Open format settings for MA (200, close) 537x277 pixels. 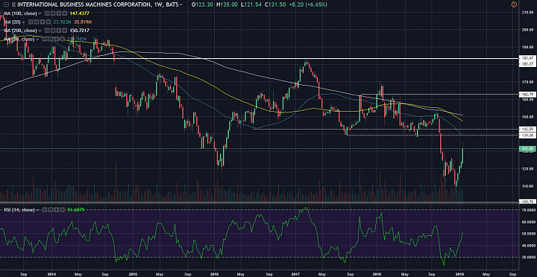53,31
